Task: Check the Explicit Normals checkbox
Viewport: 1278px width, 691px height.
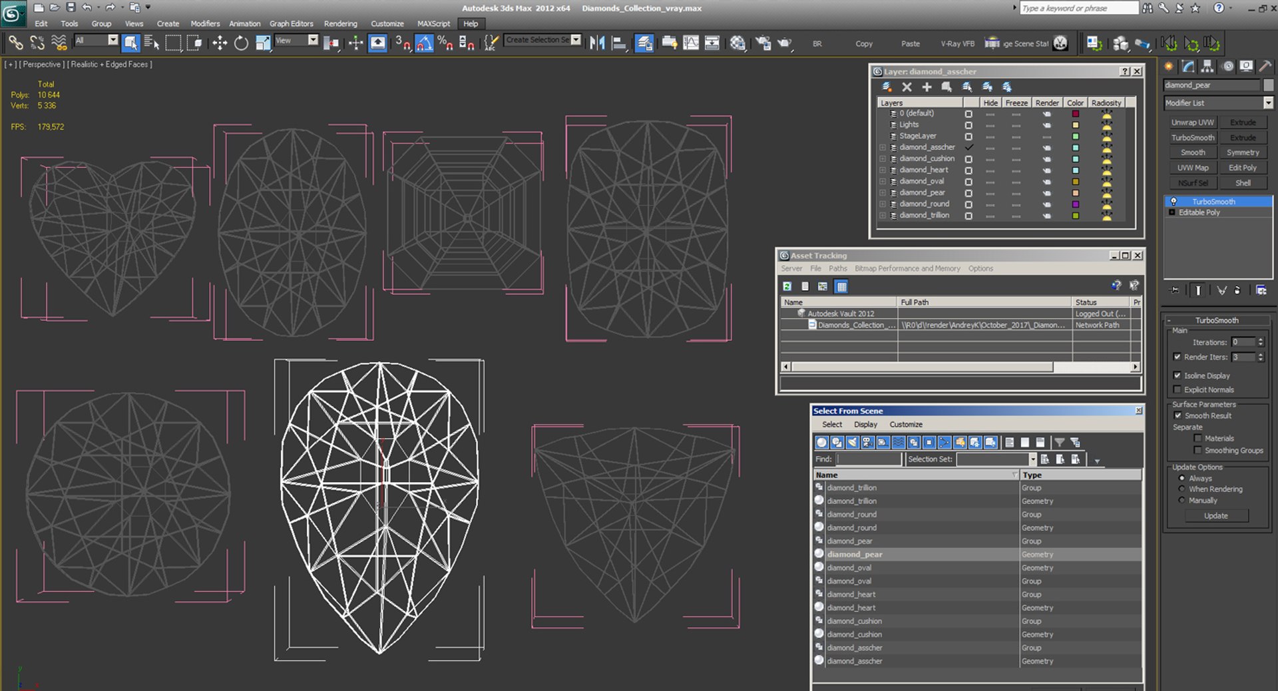Action: point(1177,389)
